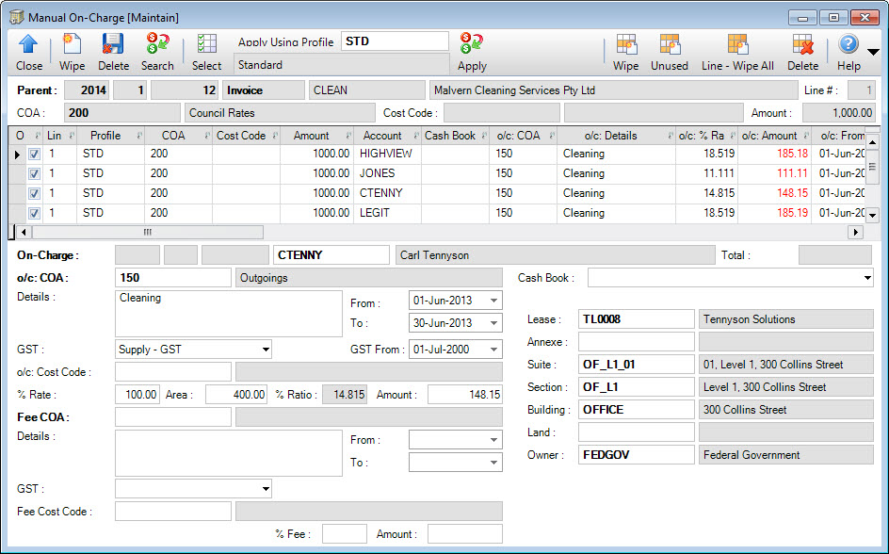Screen dimensions: 889x554
Task: Click the empty Annexe field
Action: coord(636,342)
